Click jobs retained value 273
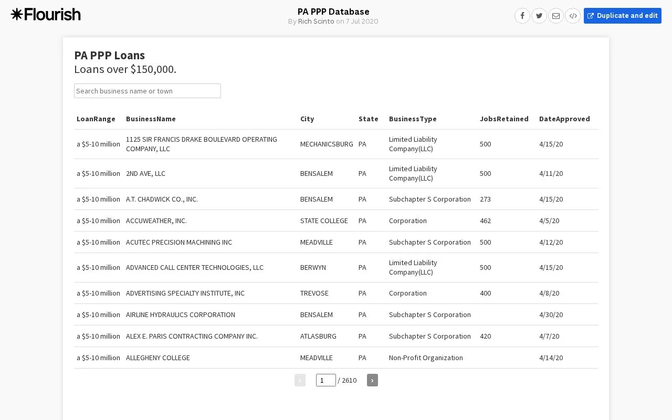The image size is (672, 420). coord(486,199)
